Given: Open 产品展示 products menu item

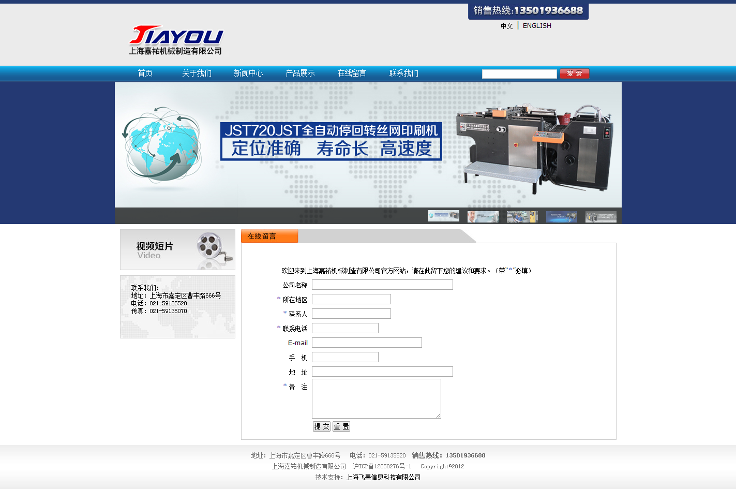Looking at the screenshot, I should 300,73.
